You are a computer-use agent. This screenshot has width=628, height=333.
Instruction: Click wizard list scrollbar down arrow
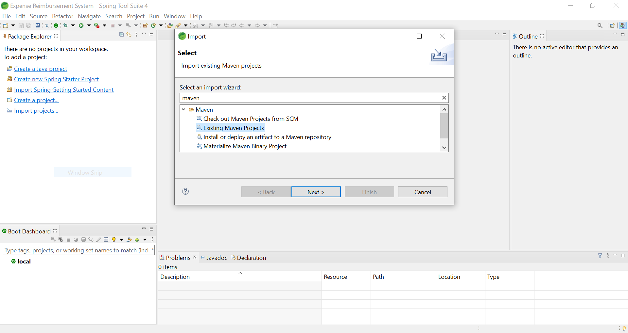(x=444, y=148)
